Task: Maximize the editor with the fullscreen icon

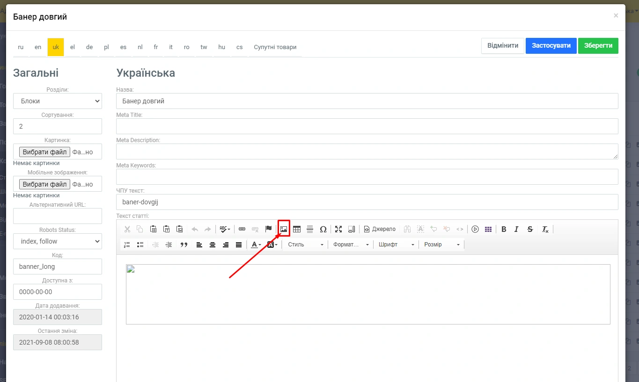Action: point(338,229)
